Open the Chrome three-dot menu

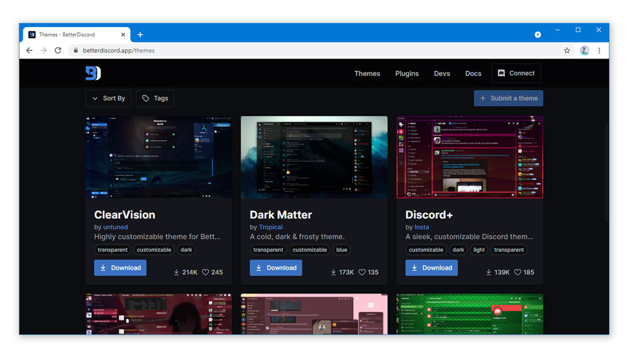(599, 50)
